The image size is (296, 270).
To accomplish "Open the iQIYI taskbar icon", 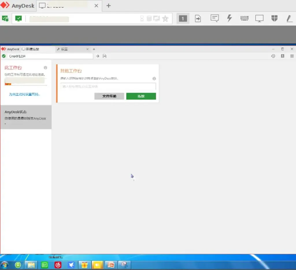I will click(x=45, y=265).
